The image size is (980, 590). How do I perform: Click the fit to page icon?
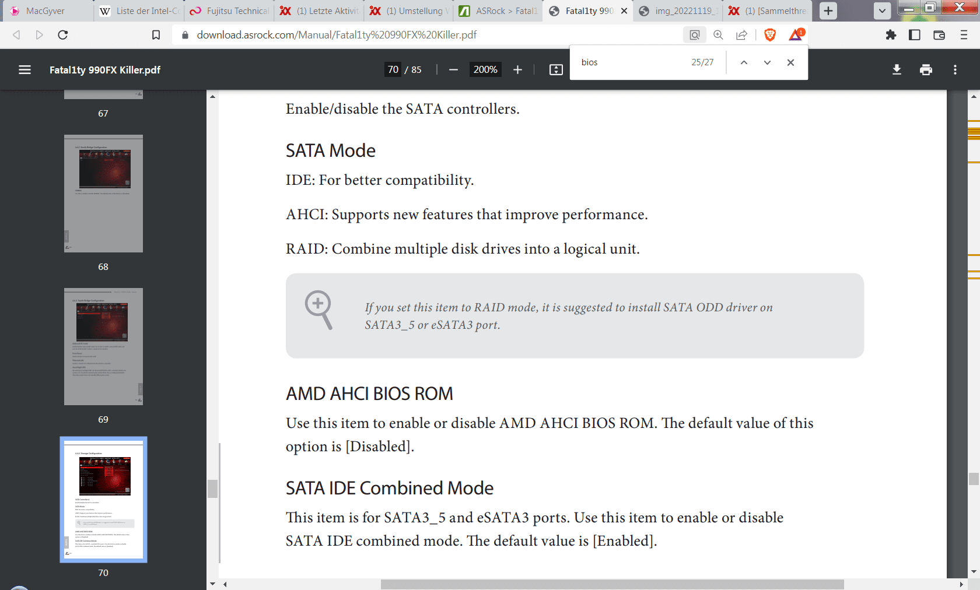point(556,70)
